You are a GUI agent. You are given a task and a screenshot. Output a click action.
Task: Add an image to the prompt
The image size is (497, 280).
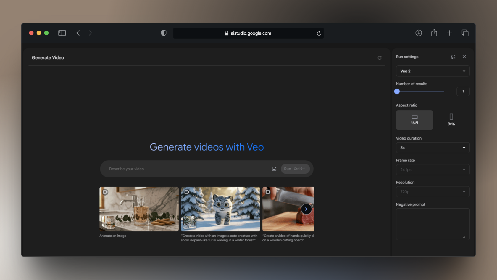[x=274, y=169]
